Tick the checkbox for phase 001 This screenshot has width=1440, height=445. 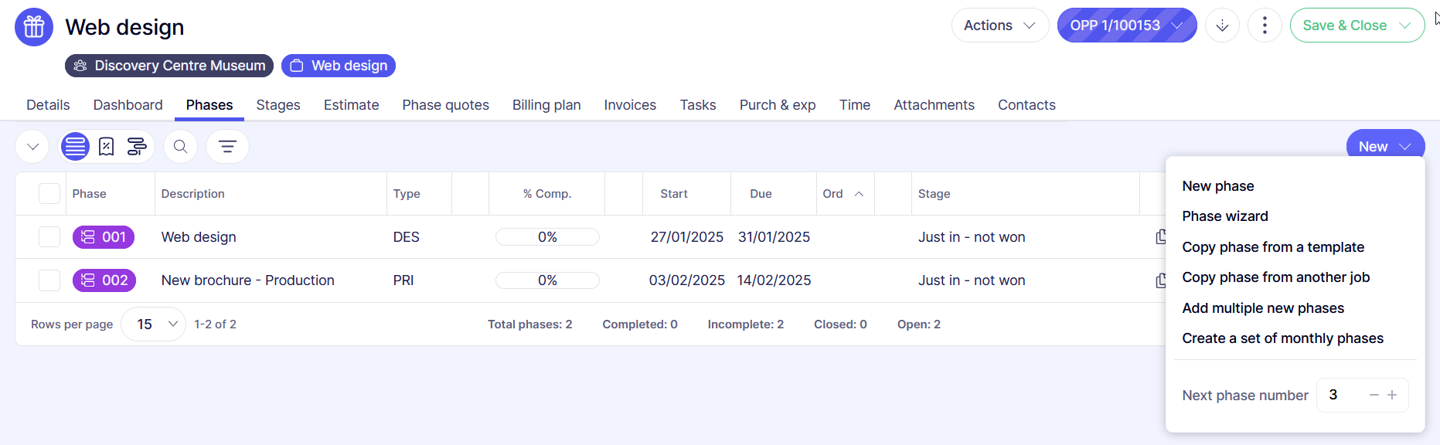click(49, 237)
